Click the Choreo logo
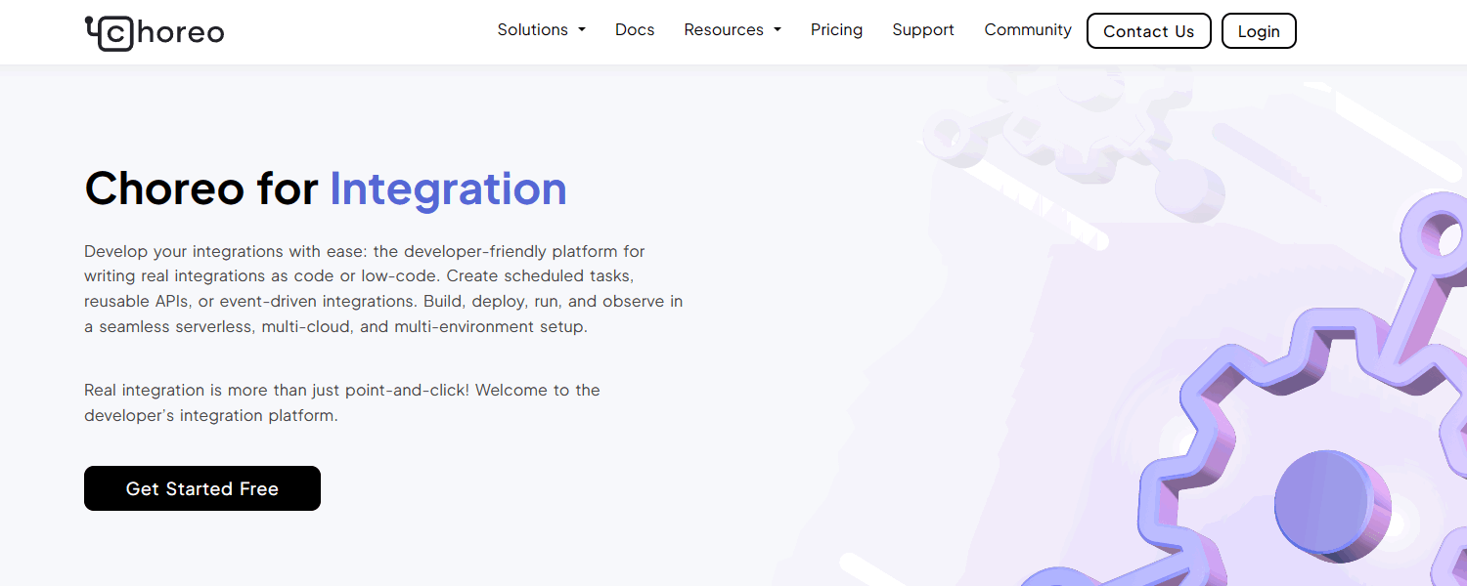This screenshot has width=1467, height=586. [x=154, y=31]
